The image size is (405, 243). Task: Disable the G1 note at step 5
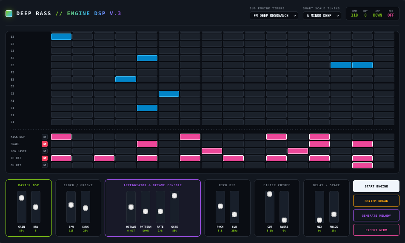(147, 108)
